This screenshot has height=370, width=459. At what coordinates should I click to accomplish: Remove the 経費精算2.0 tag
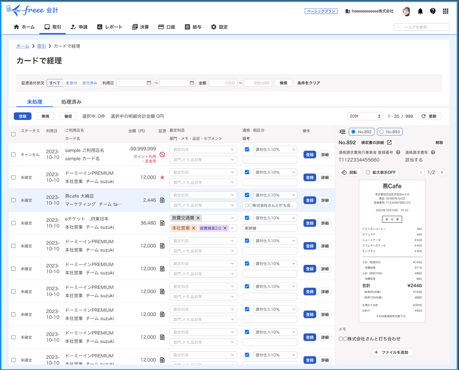coord(225,228)
